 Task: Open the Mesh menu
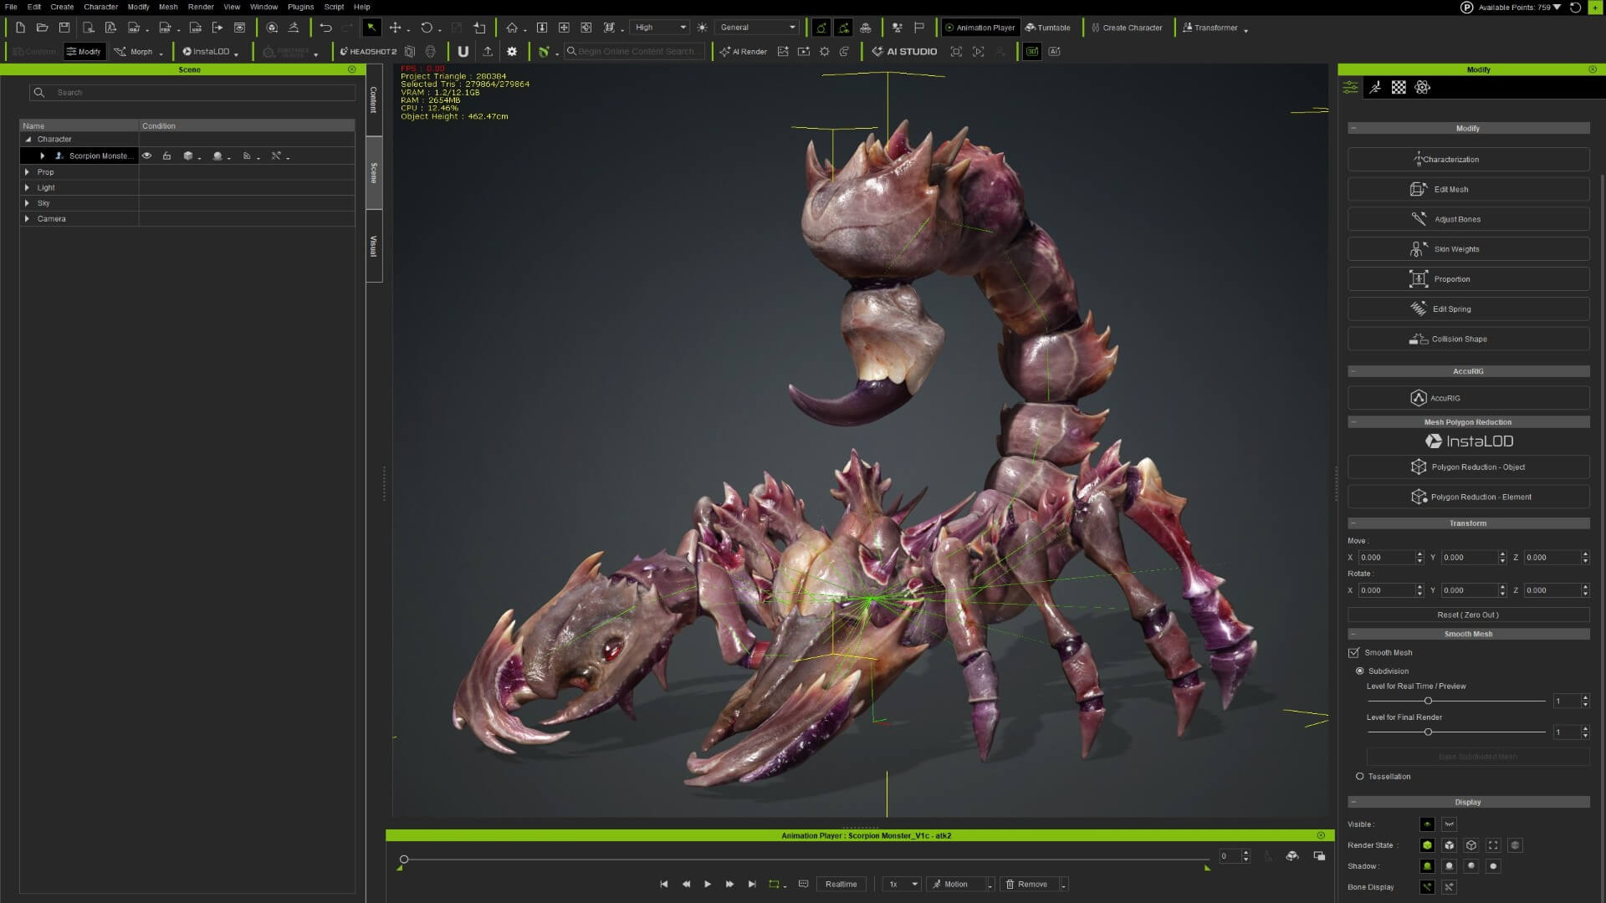click(168, 7)
